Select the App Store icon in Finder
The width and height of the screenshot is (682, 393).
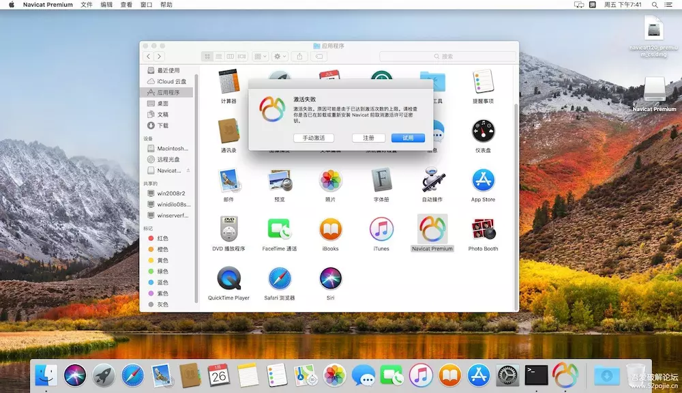pos(484,180)
